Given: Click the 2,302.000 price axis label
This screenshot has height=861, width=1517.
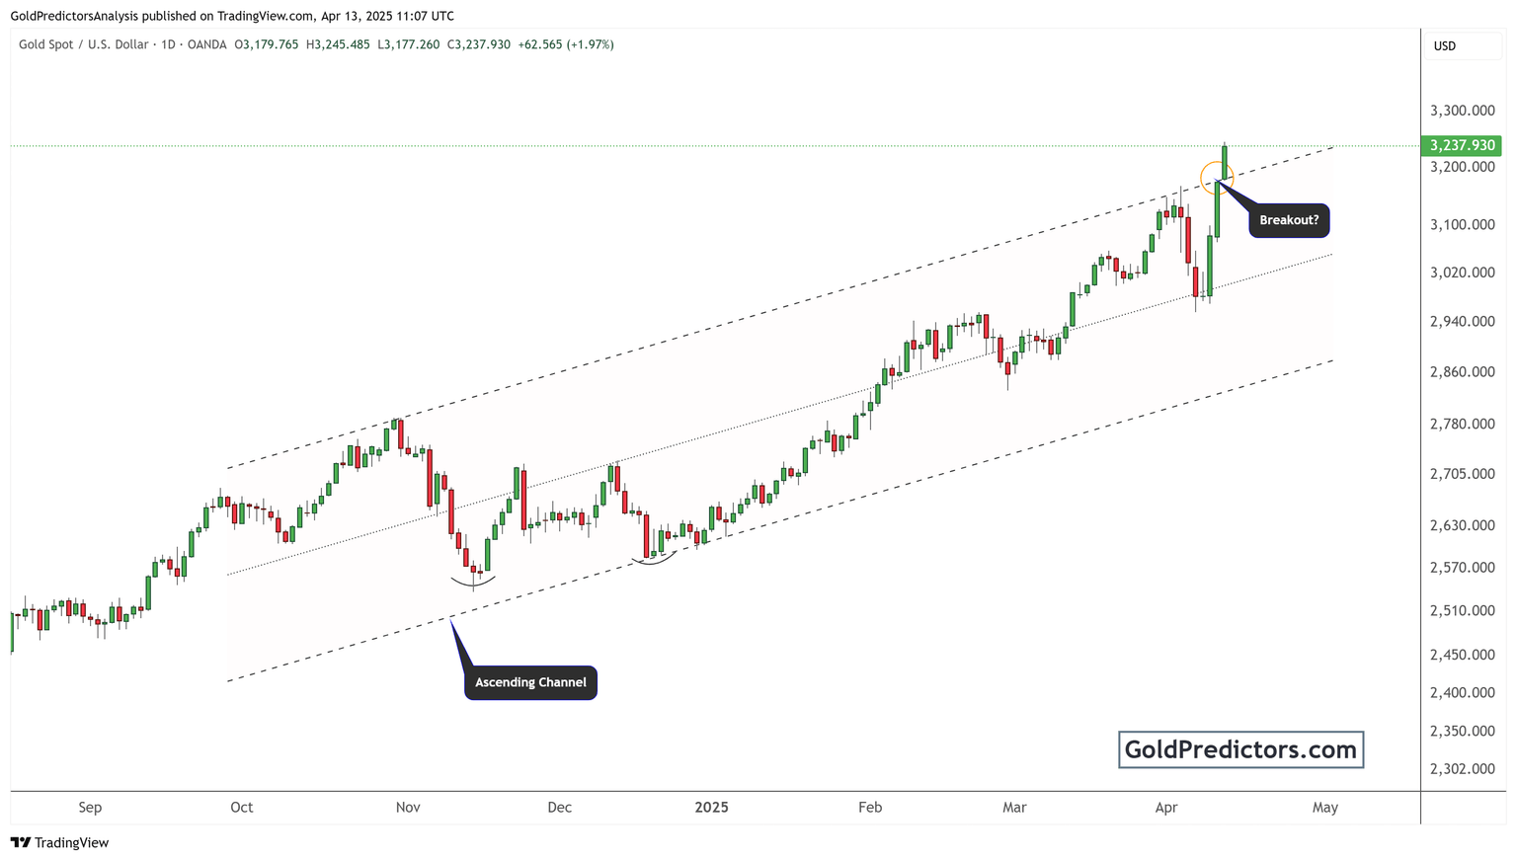Looking at the screenshot, I should pyautogui.click(x=1462, y=768).
